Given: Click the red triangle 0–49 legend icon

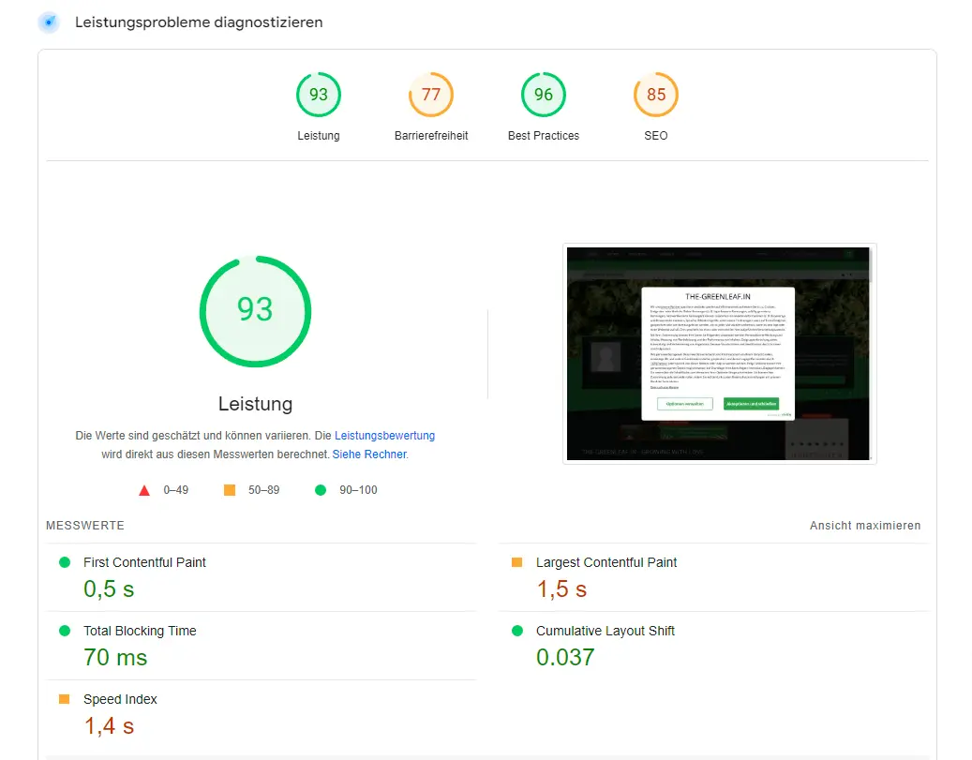Looking at the screenshot, I should tap(144, 490).
